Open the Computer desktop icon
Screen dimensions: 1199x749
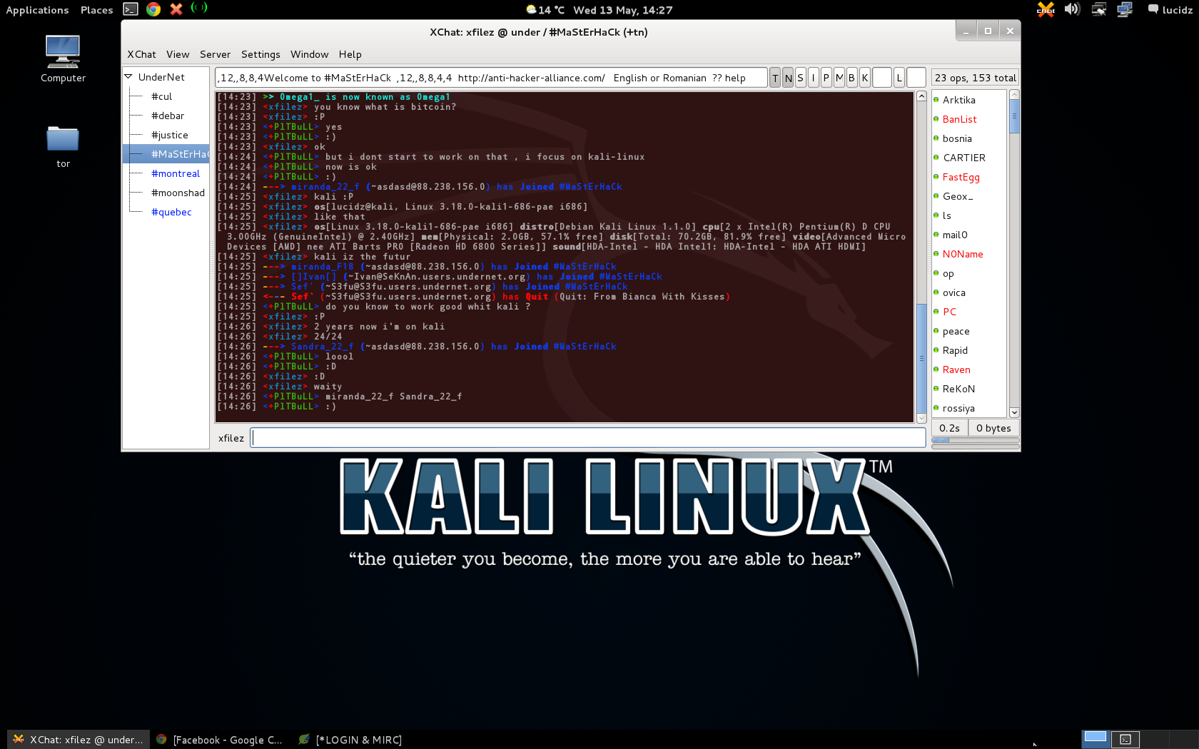[63, 58]
